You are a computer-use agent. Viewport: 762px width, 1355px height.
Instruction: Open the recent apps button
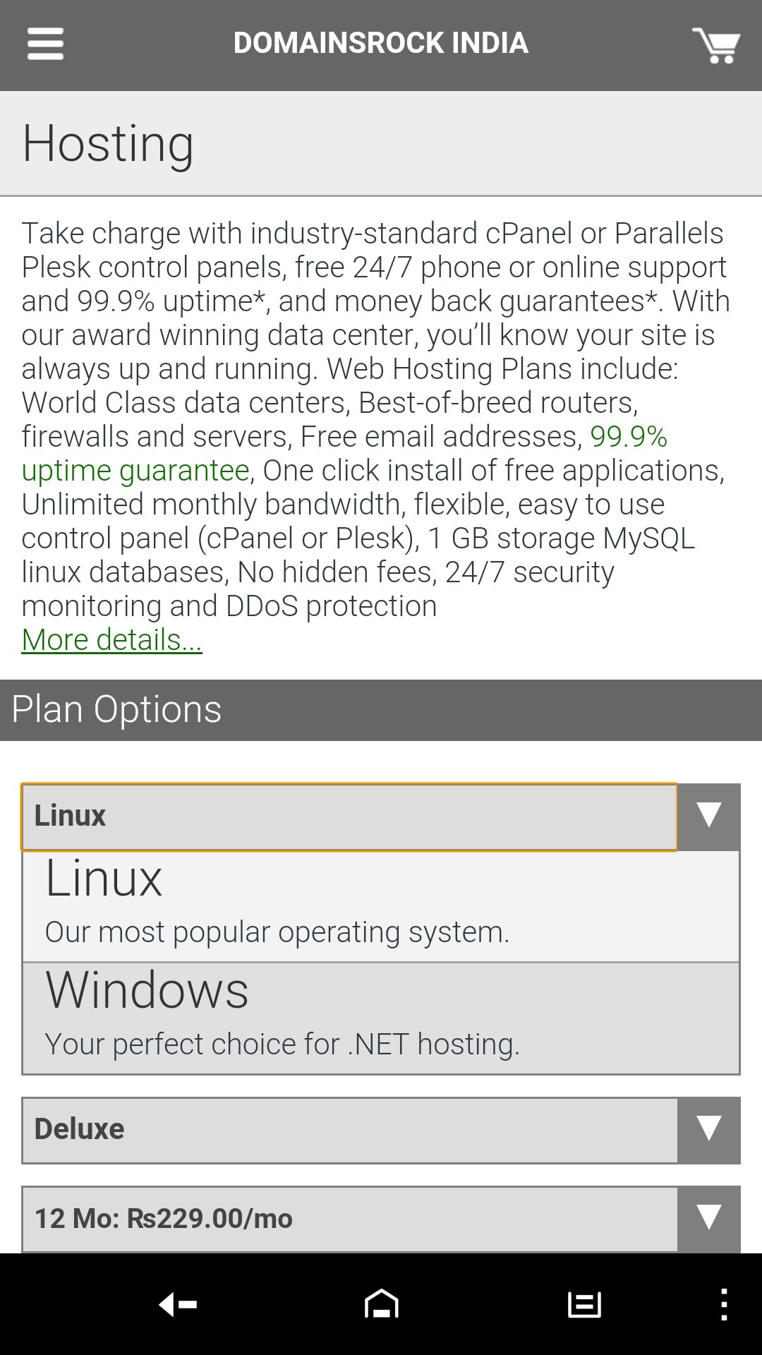click(x=584, y=1304)
